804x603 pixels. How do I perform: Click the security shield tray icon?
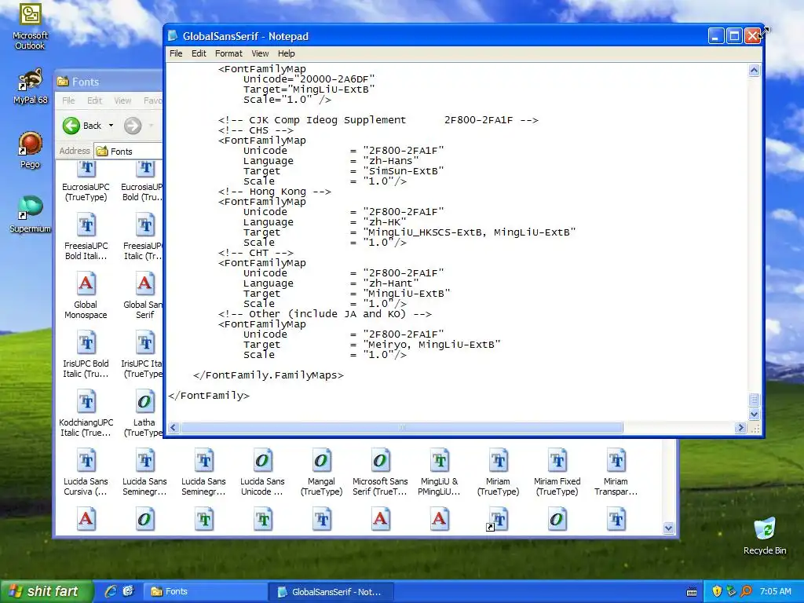717,591
